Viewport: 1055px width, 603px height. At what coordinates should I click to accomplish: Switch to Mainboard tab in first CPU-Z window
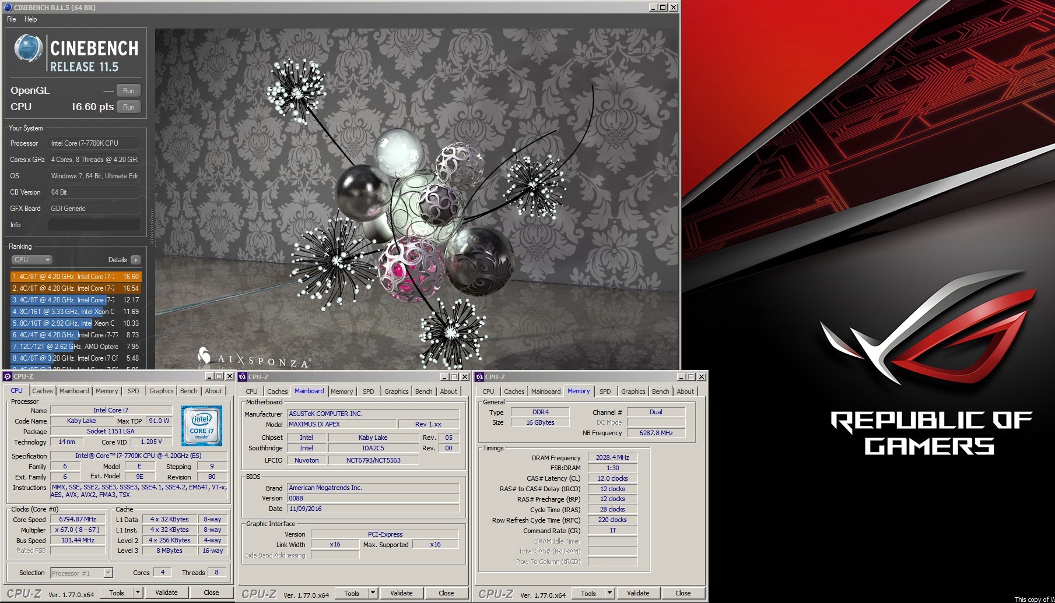tap(74, 391)
